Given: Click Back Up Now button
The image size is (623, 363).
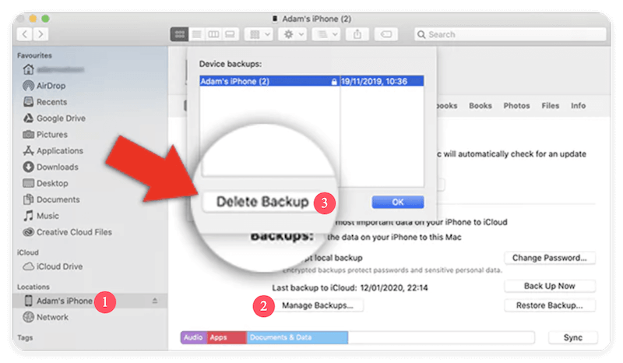Looking at the screenshot, I should coord(550,286).
